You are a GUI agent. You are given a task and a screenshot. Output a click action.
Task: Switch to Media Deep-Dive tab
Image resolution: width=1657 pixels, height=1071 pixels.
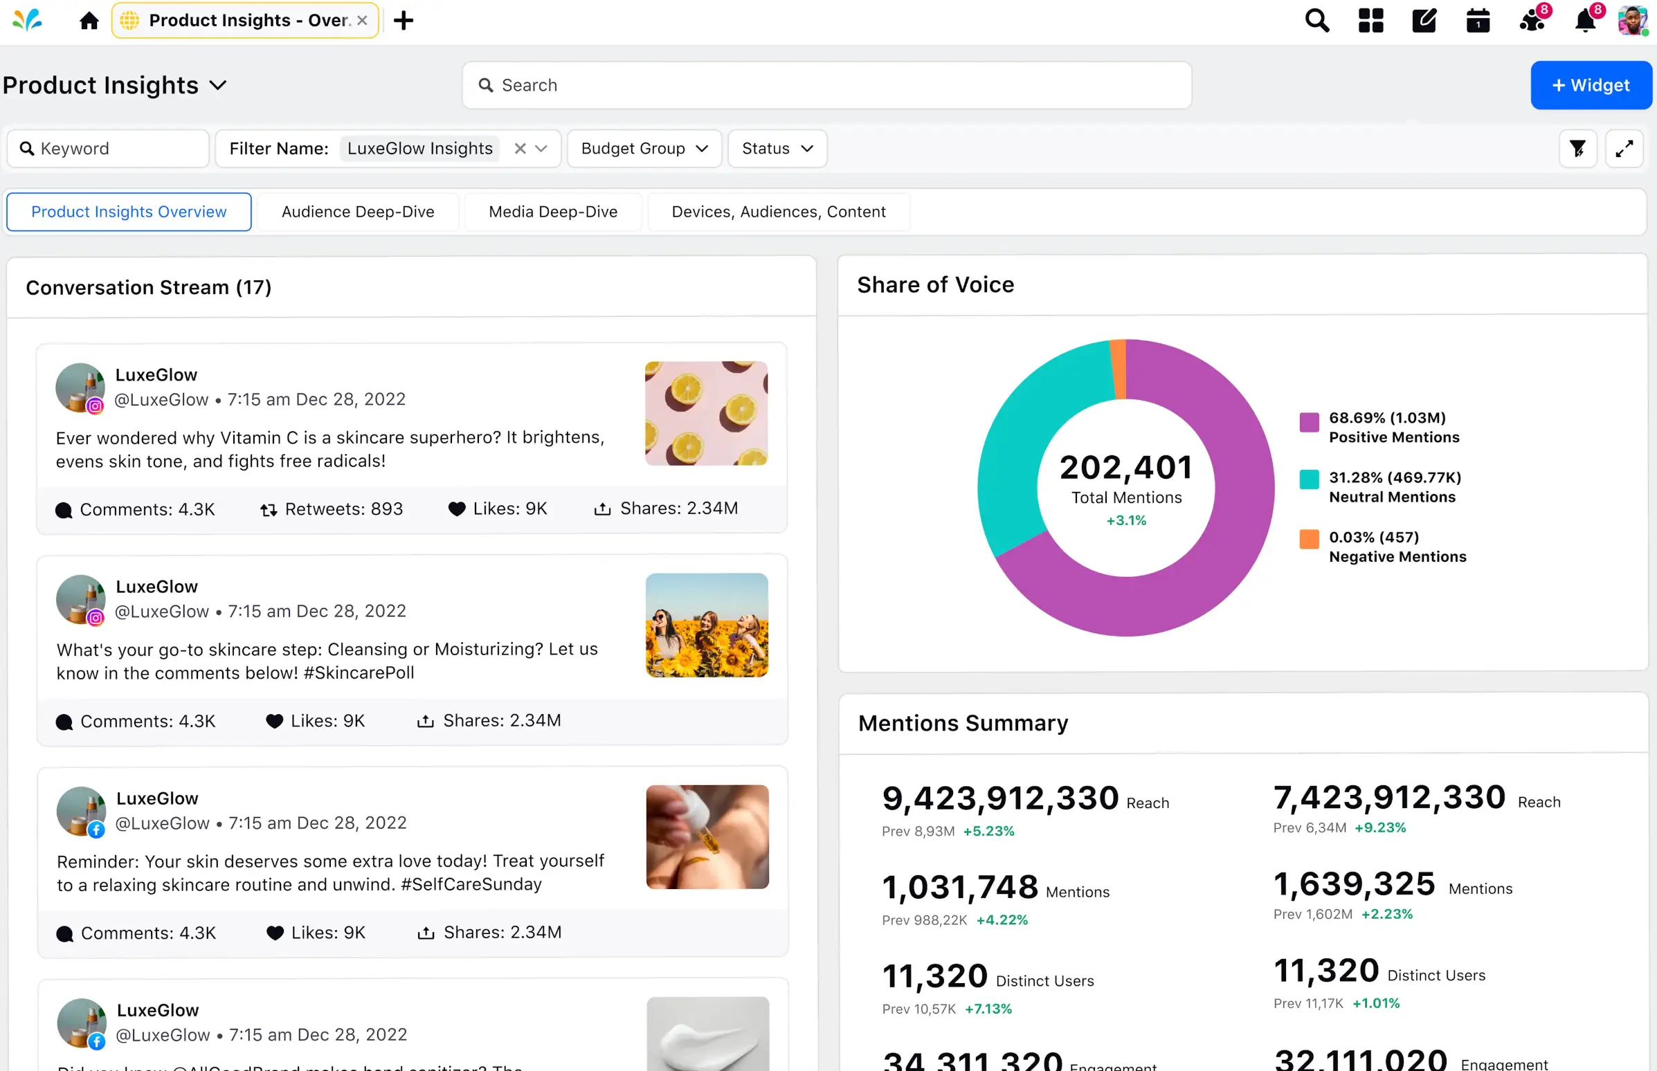point(553,212)
